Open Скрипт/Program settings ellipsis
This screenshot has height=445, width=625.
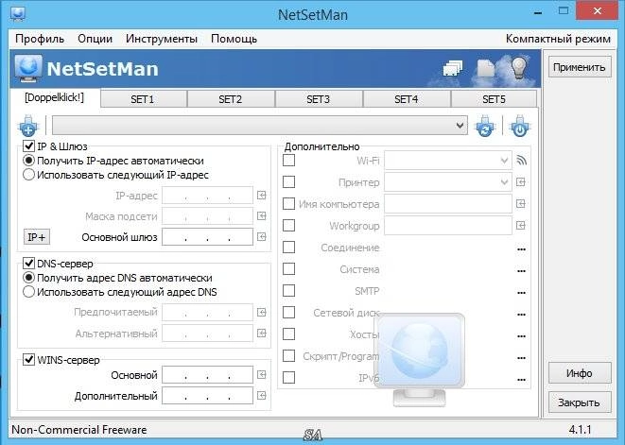(x=521, y=358)
